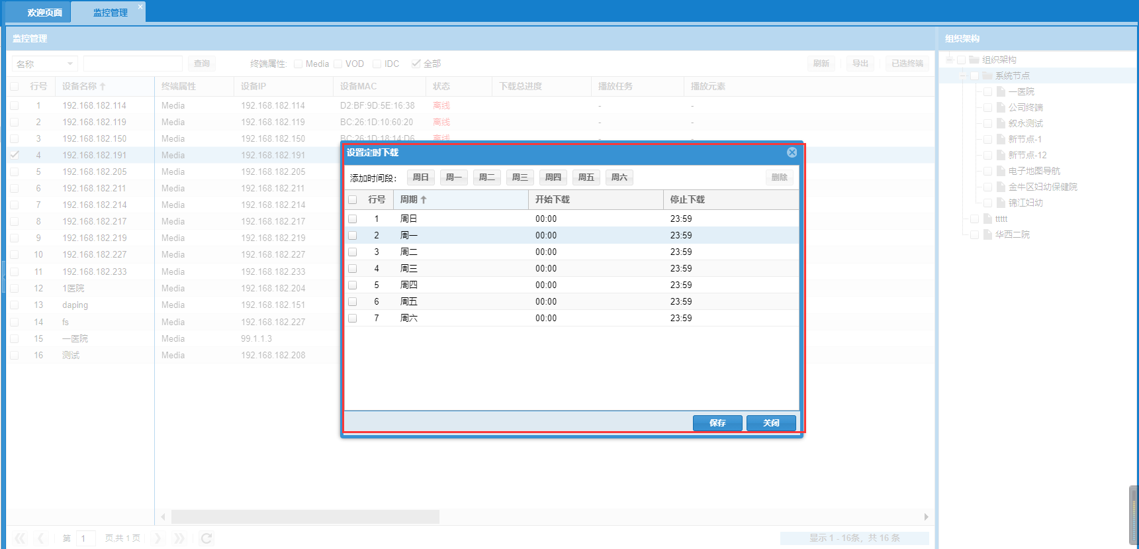The width and height of the screenshot is (1139, 549).
Task: Click the 关闭 button in dialog
Action: 771,423
